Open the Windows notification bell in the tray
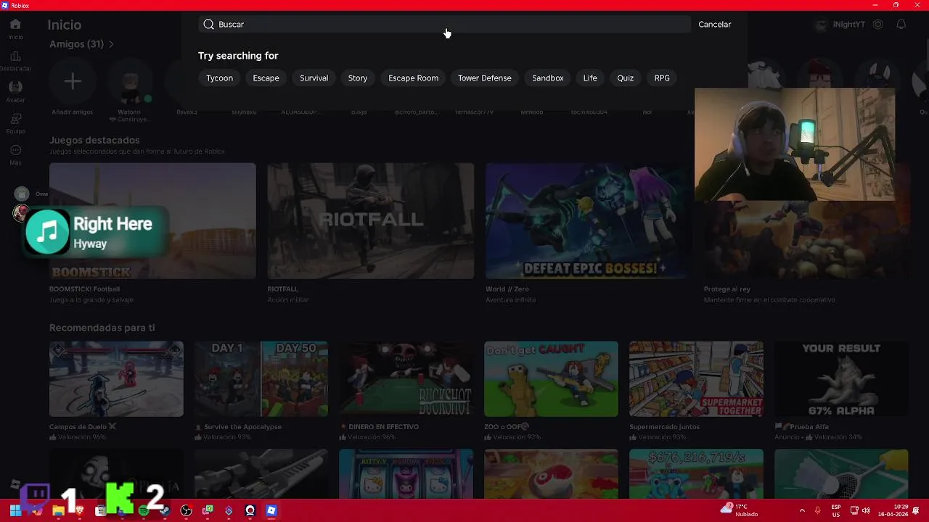Viewport: 929px width, 522px height. click(915, 510)
